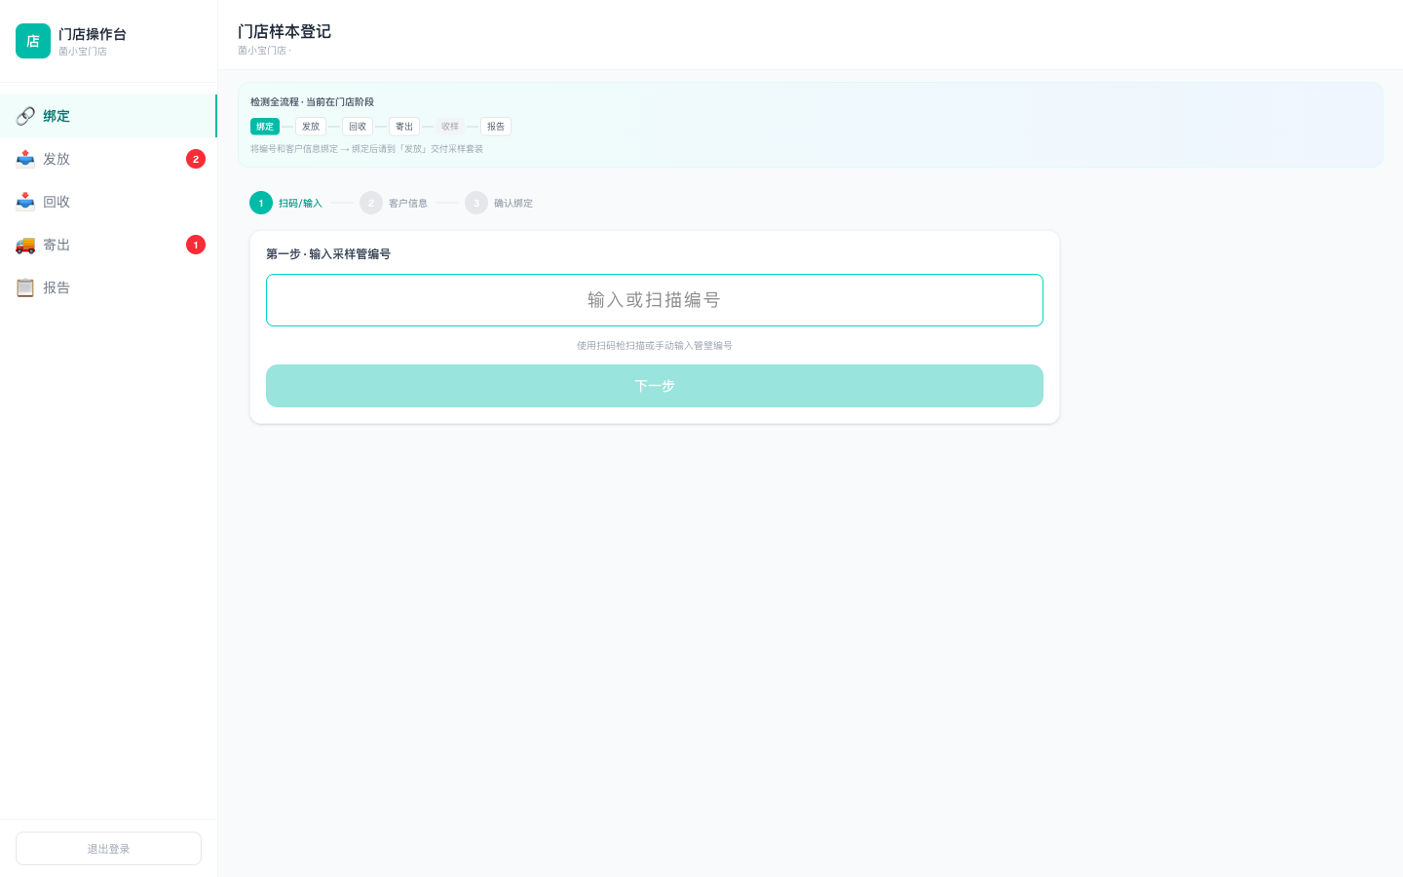The width and height of the screenshot is (1403, 877).
Task: Focus the 输入或扫描编号 input field
Action: point(655,300)
